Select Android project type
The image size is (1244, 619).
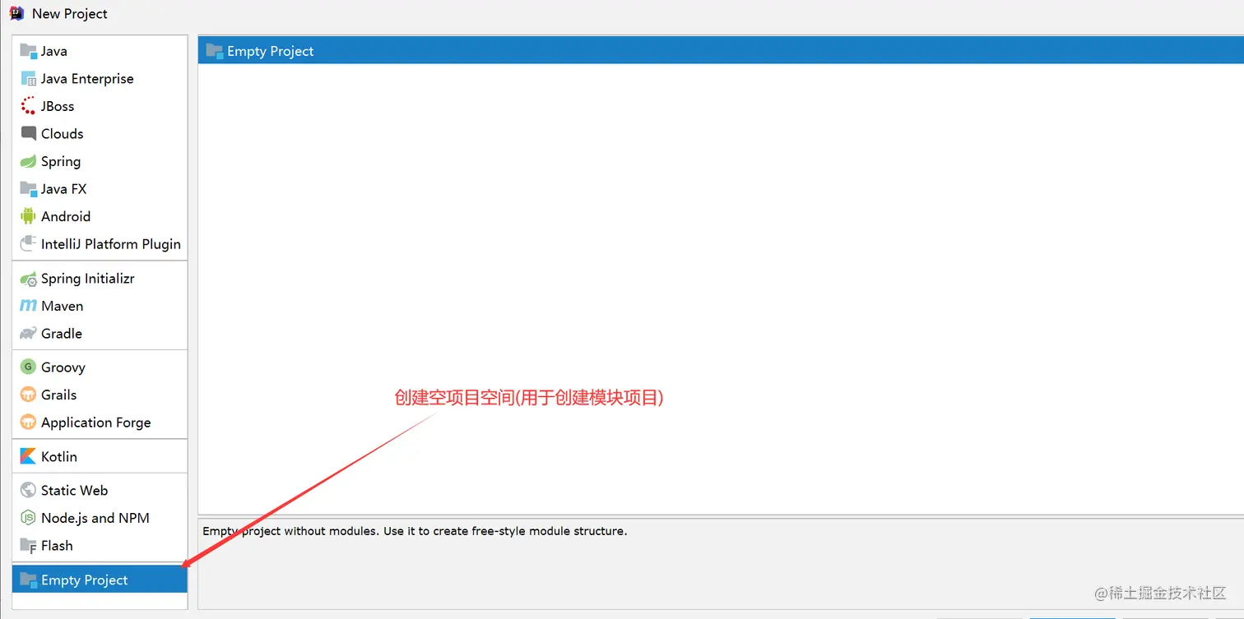[x=100, y=216]
